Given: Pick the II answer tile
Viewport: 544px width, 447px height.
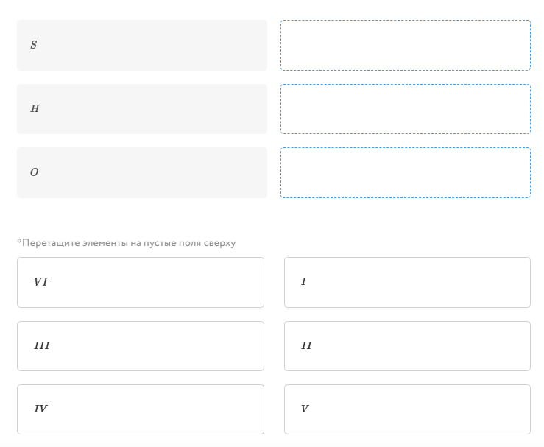Looking at the screenshot, I should (x=406, y=346).
